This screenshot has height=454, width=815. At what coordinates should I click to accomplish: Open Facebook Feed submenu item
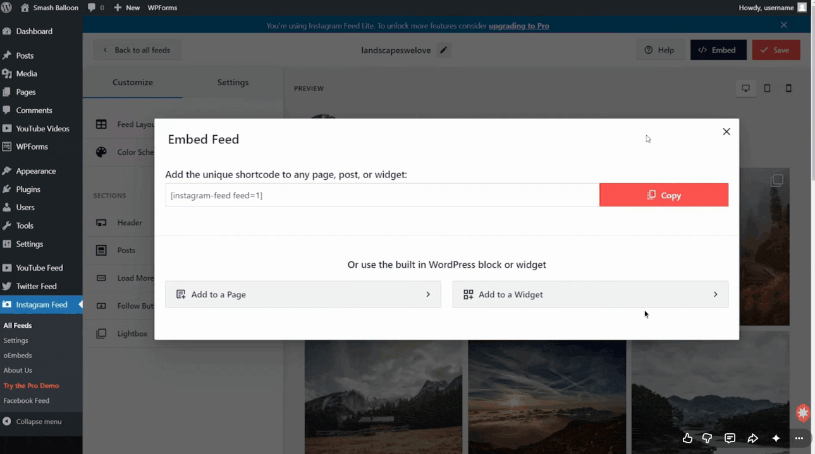tap(26, 401)
